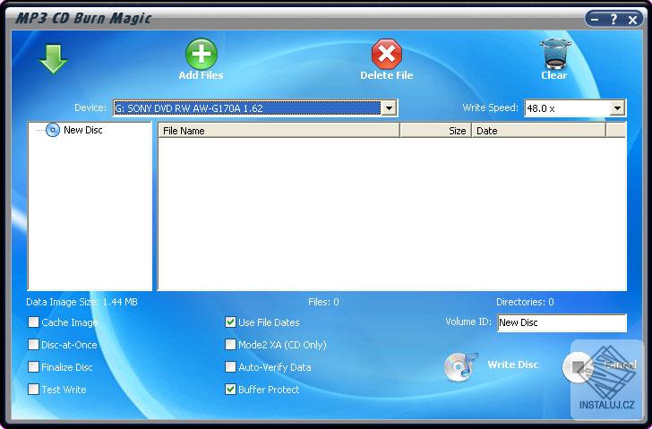This screenshot has height=429, width=652.
Task: Click the Volume ID input field
Action: (562, 323)
